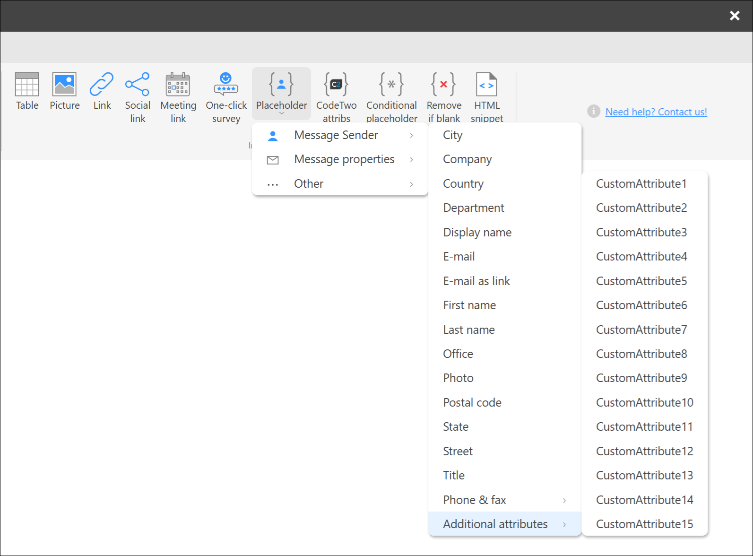Choose the State placeholder

(504, 427)
